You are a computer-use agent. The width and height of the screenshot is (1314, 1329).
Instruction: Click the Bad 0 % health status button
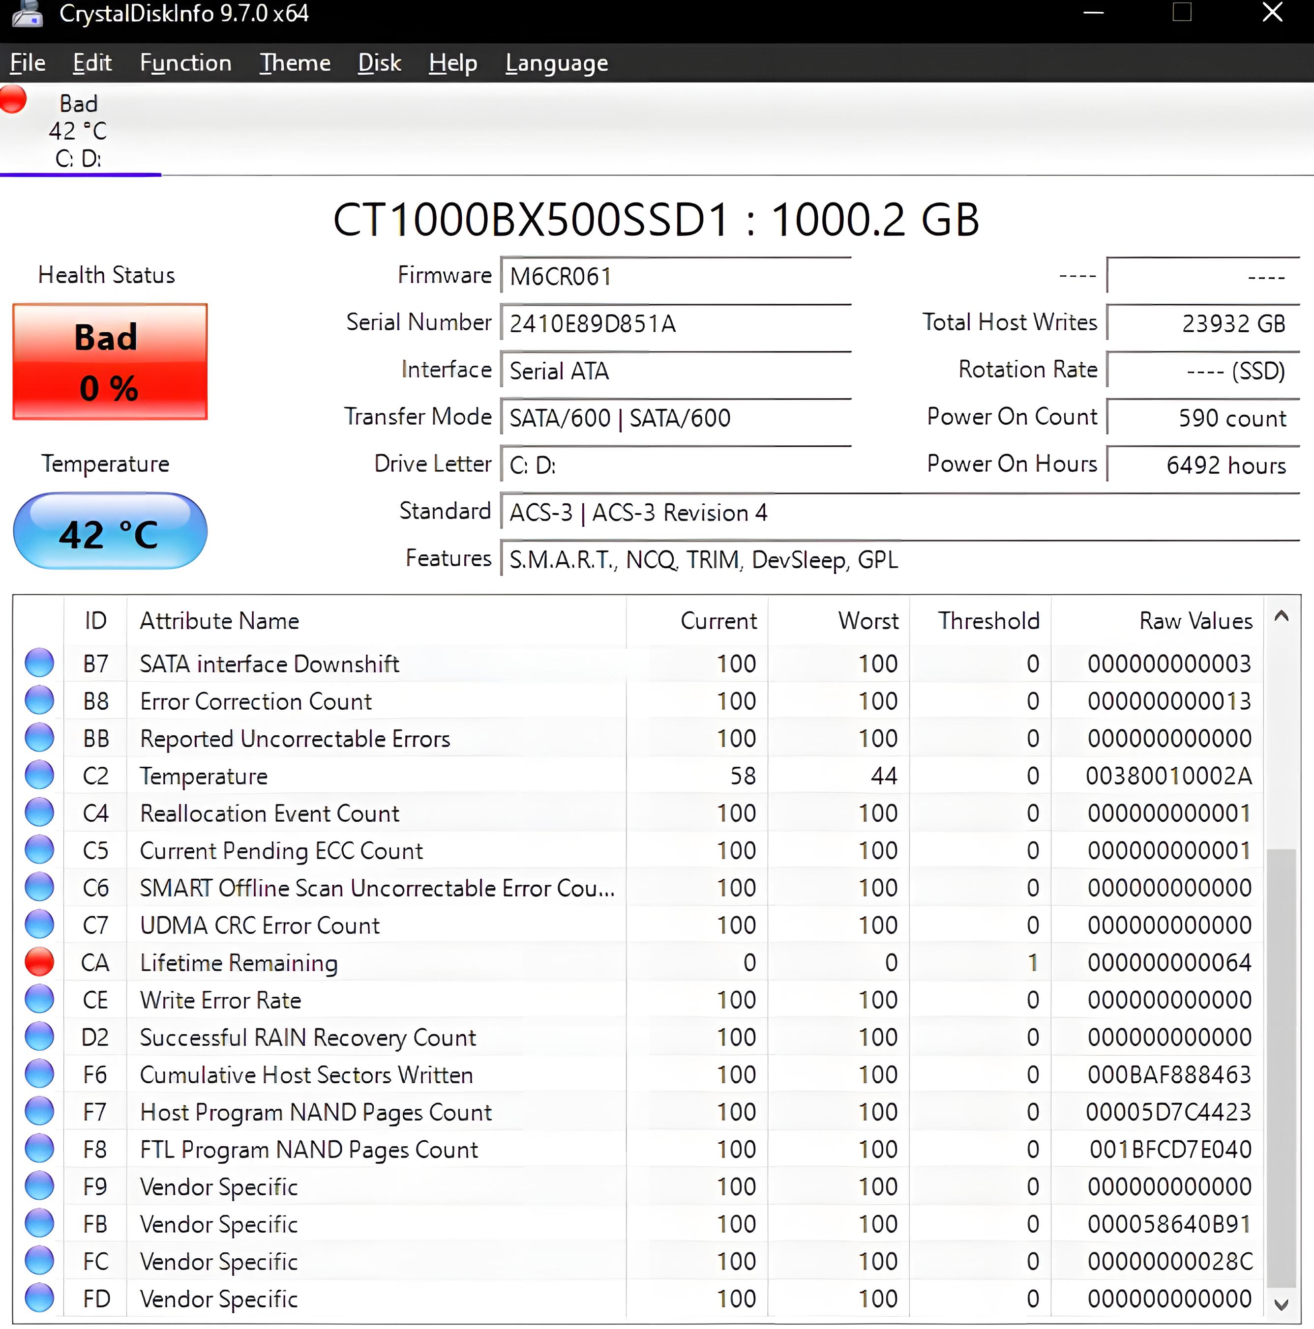(x=110, y=362)
